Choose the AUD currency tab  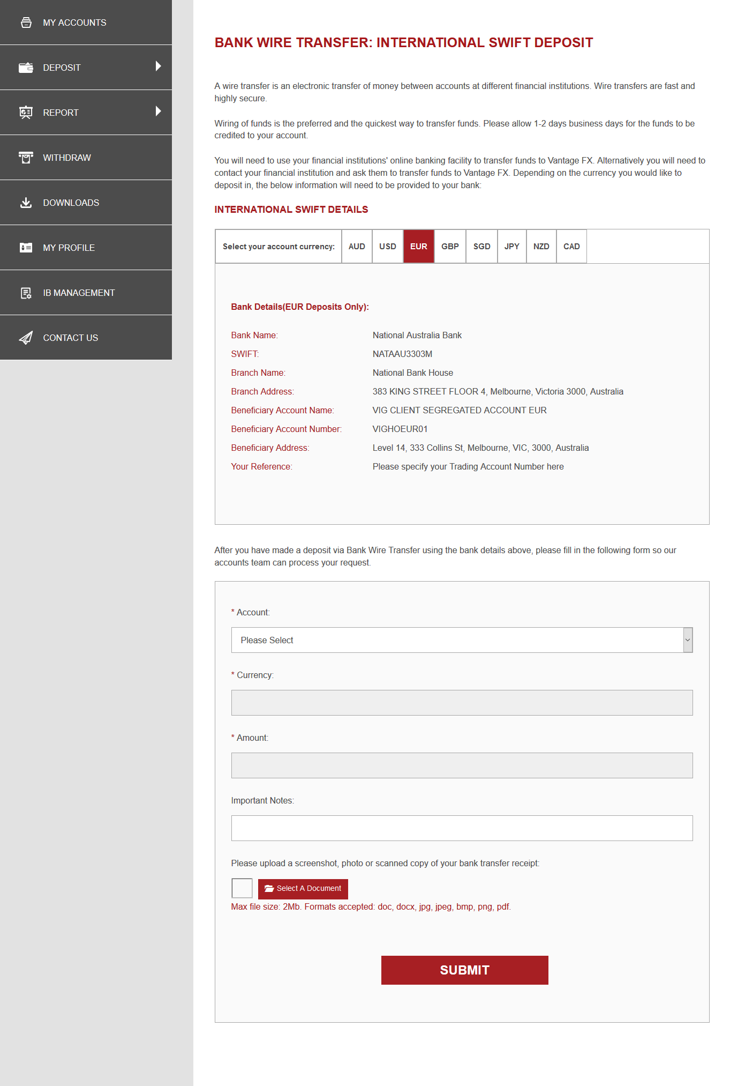[x=357, y=247]
